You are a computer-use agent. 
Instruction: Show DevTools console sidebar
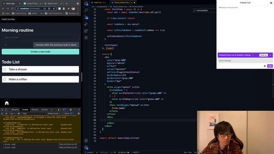click(x=3, y=113)
